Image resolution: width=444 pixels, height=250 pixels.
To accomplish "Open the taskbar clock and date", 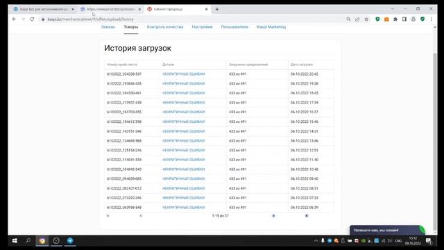I will [413, 241].
